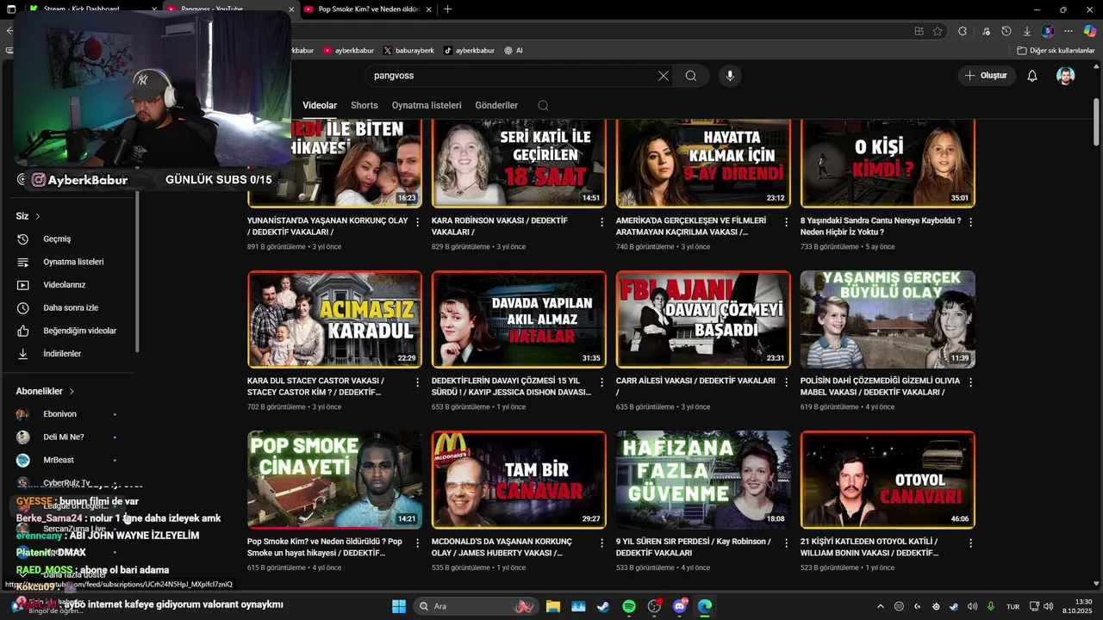
Task: Open options menu for Pop Smoke Kim? video
Action: [x=418, y=543]
